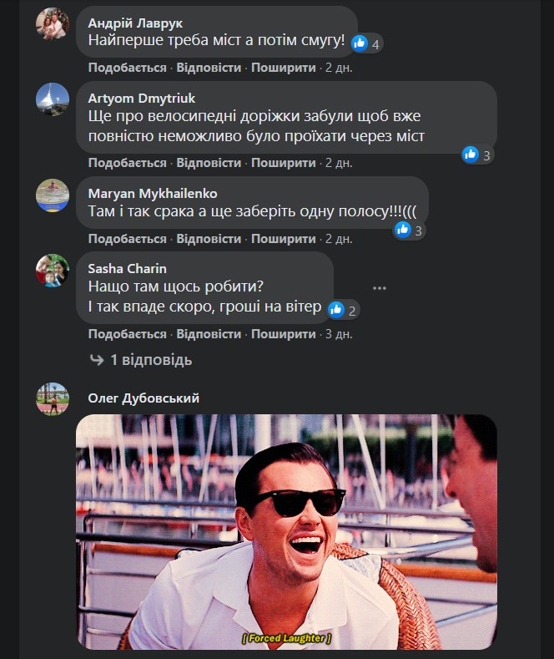554x659 pixels.
Task: Click like reaction icon on Maryan Mykhailenko's comment
Action: tap(403, 230)
